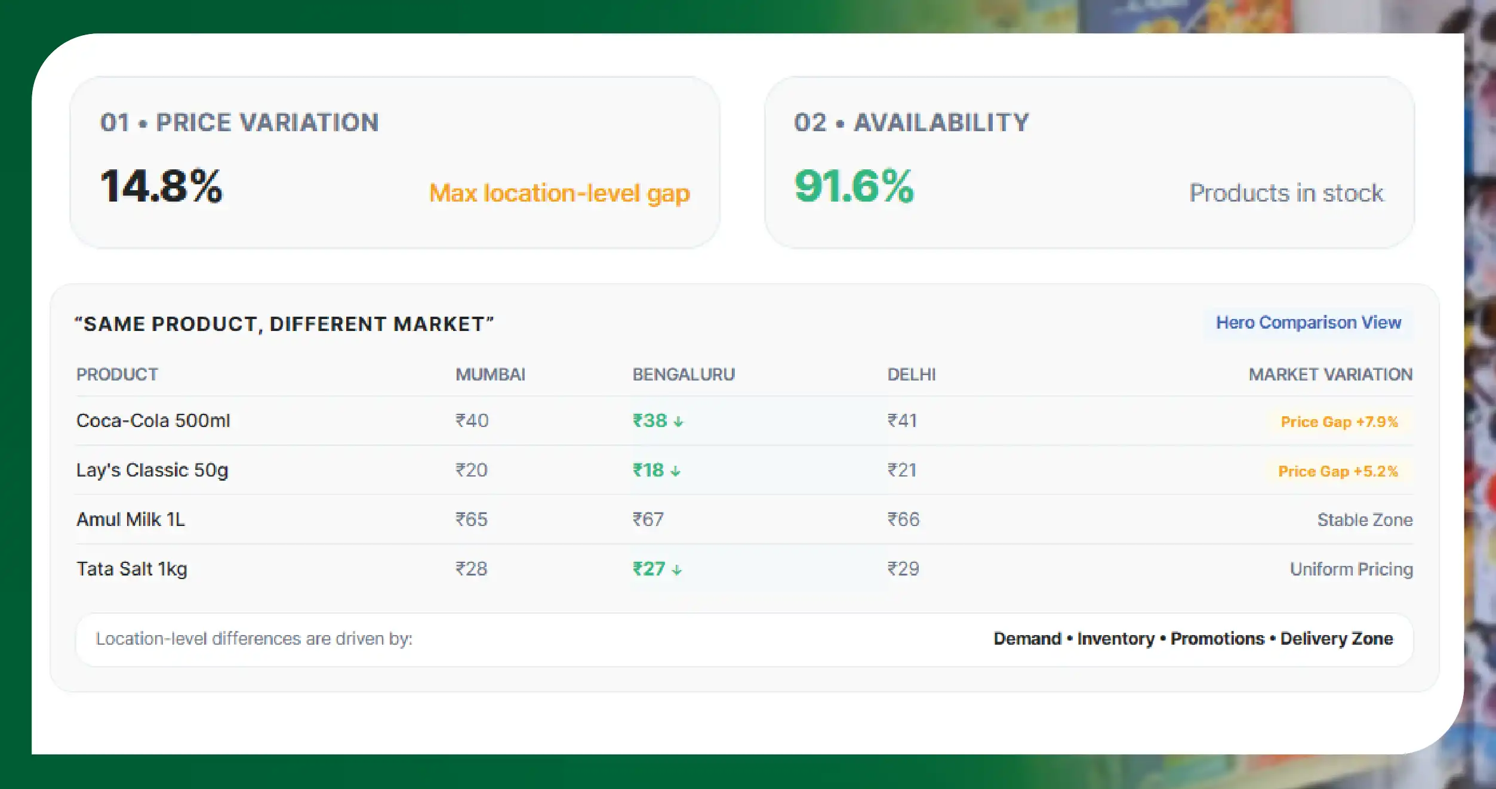1496x789 pixels.
Task: Click the Demand driver label
Action: 1027,639
